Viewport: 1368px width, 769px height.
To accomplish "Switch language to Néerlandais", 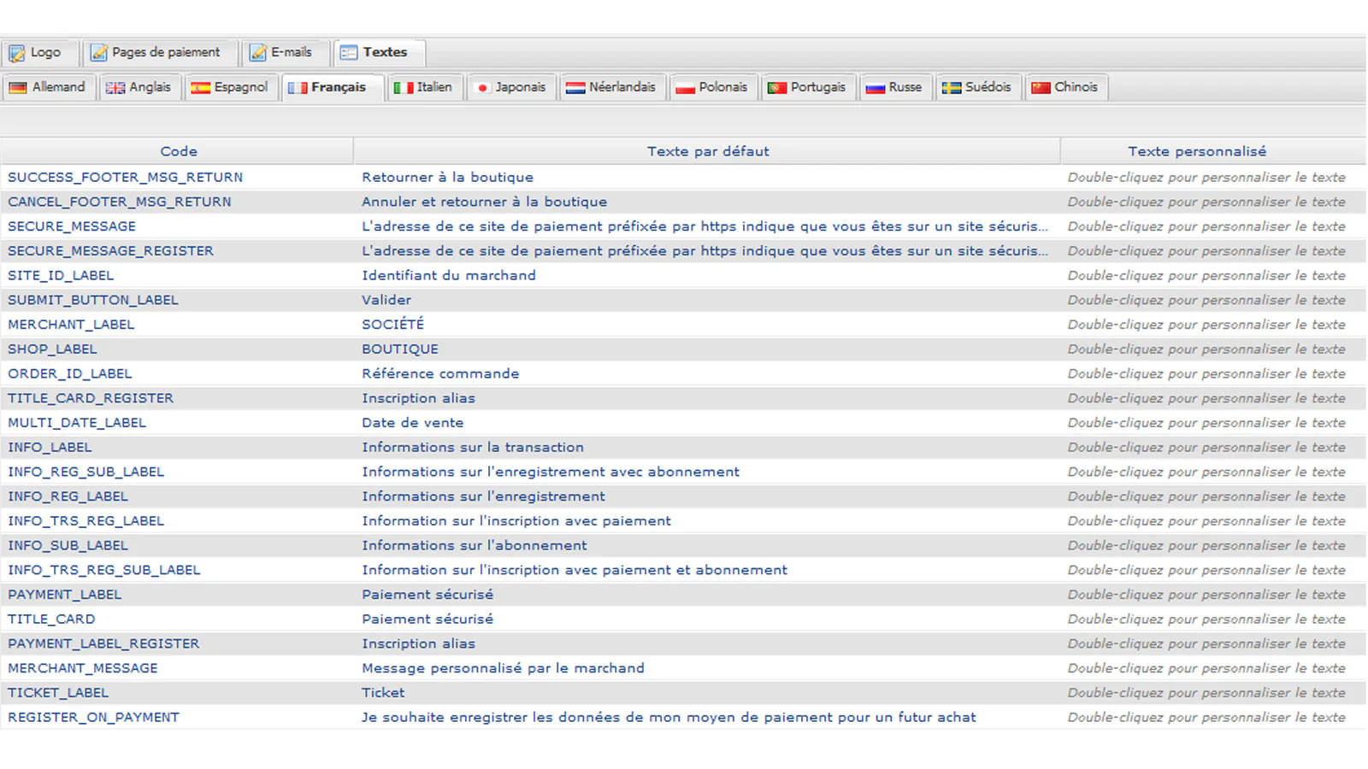I will tap(612, 87).
